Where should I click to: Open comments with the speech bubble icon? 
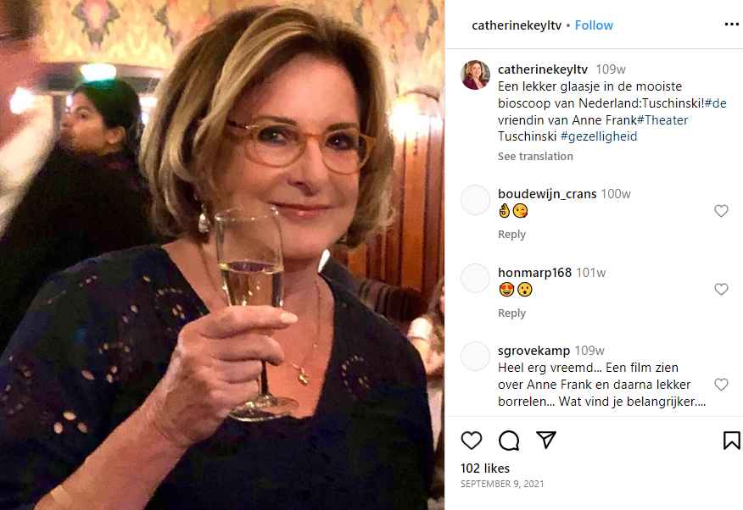(509, 440)
